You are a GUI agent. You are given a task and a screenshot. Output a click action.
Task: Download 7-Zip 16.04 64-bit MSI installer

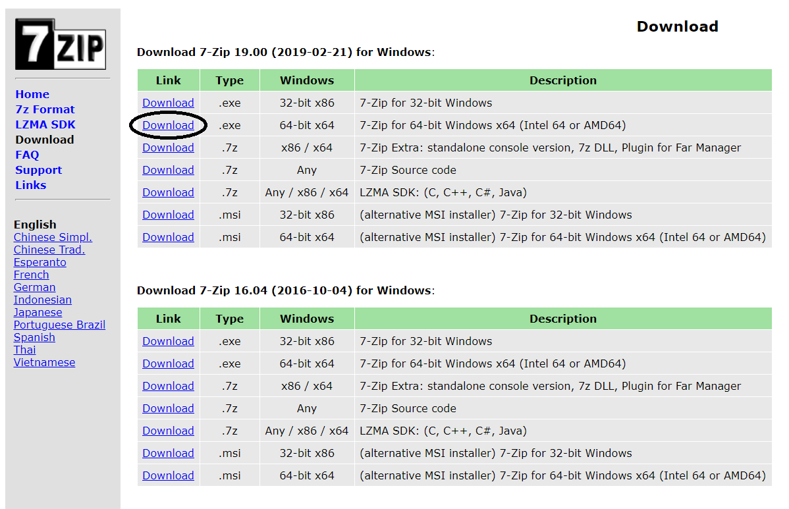click(168, 475)
